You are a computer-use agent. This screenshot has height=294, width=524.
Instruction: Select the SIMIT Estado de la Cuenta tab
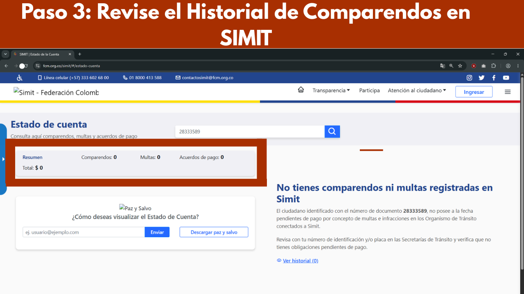point(42,54)
